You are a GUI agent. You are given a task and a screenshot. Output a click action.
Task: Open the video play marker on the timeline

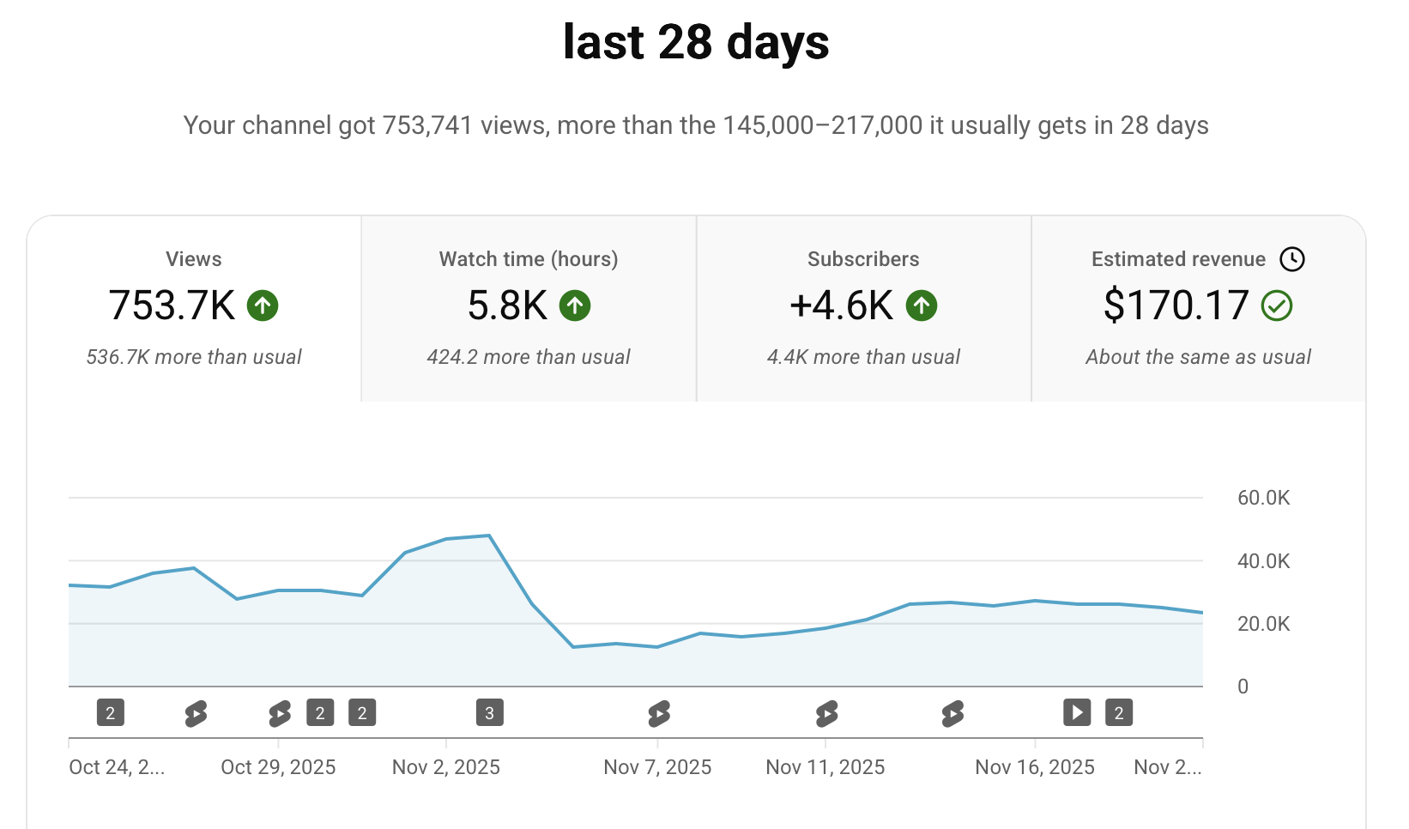(x=1077, y=712)
